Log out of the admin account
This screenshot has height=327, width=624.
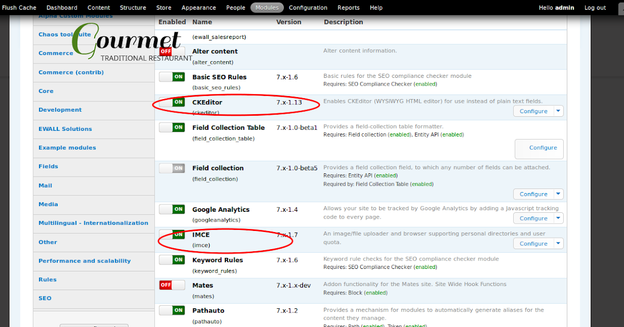(x=595, y=7)
